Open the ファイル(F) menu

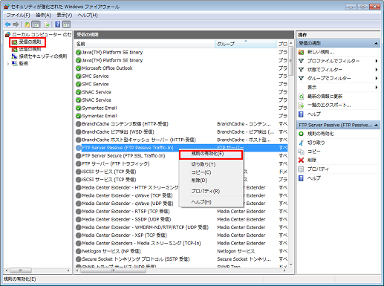point(19,15)
